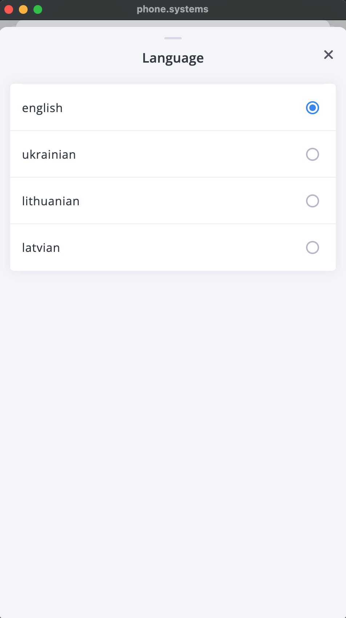The height and width of the screenshot is (618, 346).
Task: Click the red window close button
Action: point(9,9)
